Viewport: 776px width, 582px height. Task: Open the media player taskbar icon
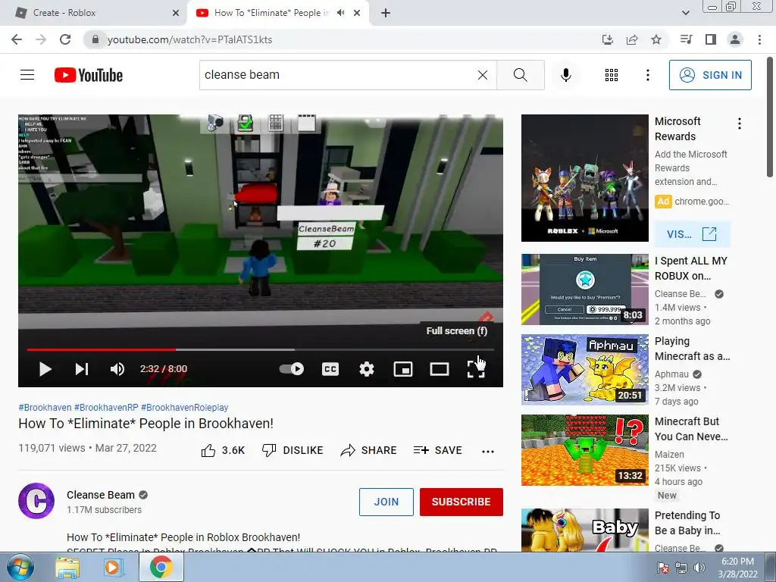coord(113,568)
